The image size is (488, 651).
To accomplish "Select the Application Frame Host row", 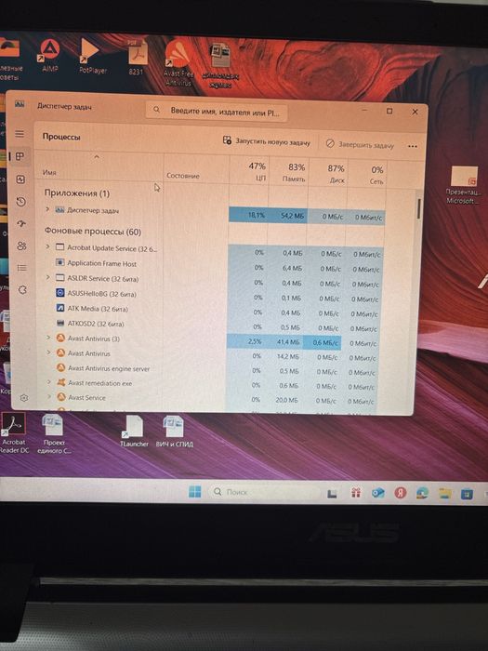I will click(x=218, y=266).
